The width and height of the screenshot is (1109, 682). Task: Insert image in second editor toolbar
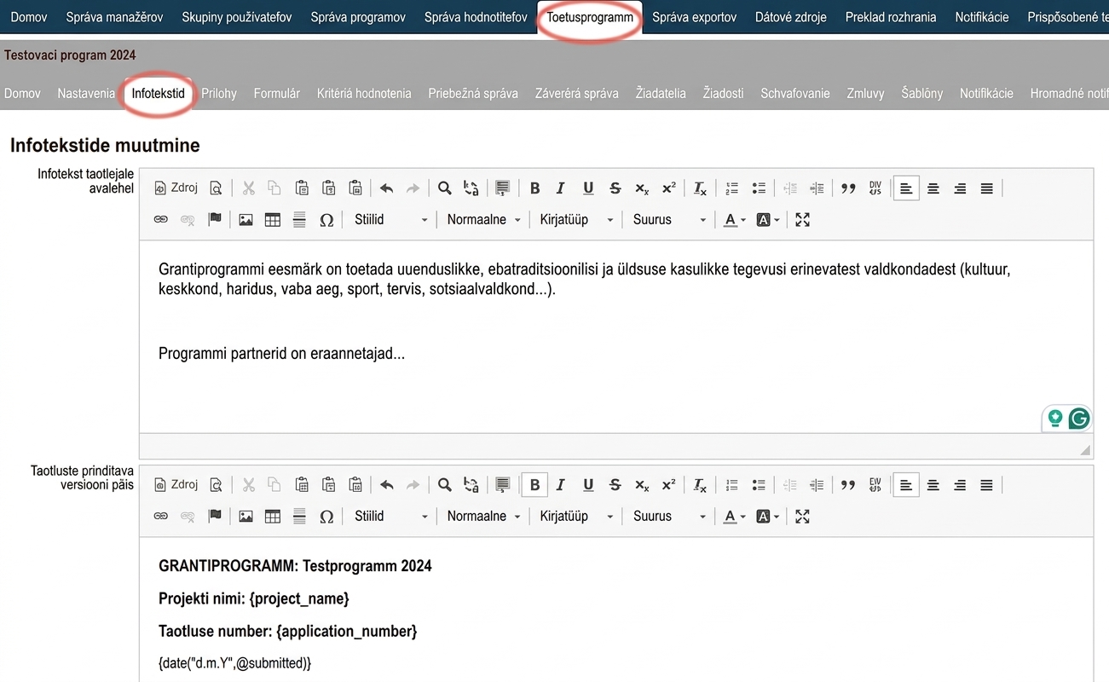pos(245,517)
